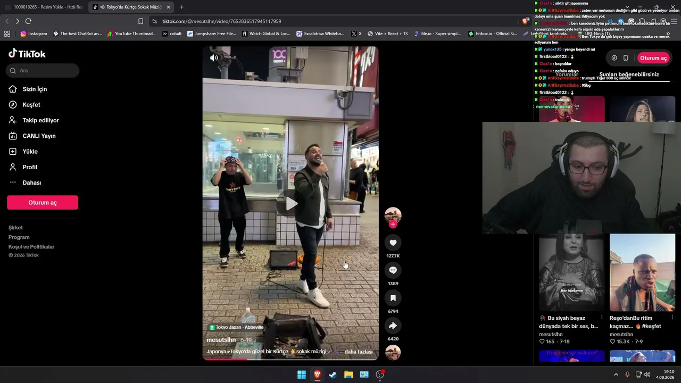Open the X bookmark
Image resolution: width=681 pixels, height=383 pixels.
coord(356,34)
